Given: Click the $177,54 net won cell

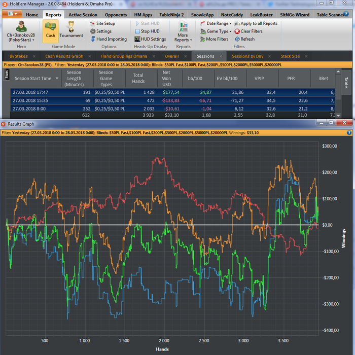Looking at the screenshot, I should [171, 92].
